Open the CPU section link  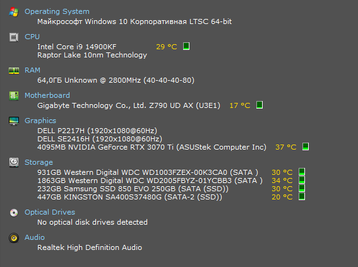(32, 37)
